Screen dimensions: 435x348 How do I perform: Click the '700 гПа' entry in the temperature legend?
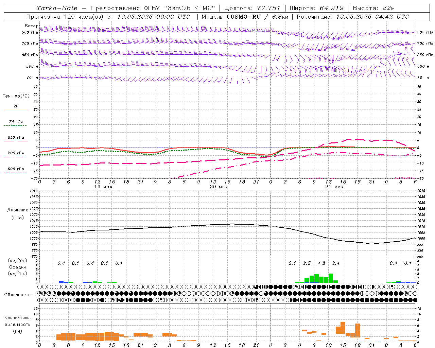tap(16, 153)
